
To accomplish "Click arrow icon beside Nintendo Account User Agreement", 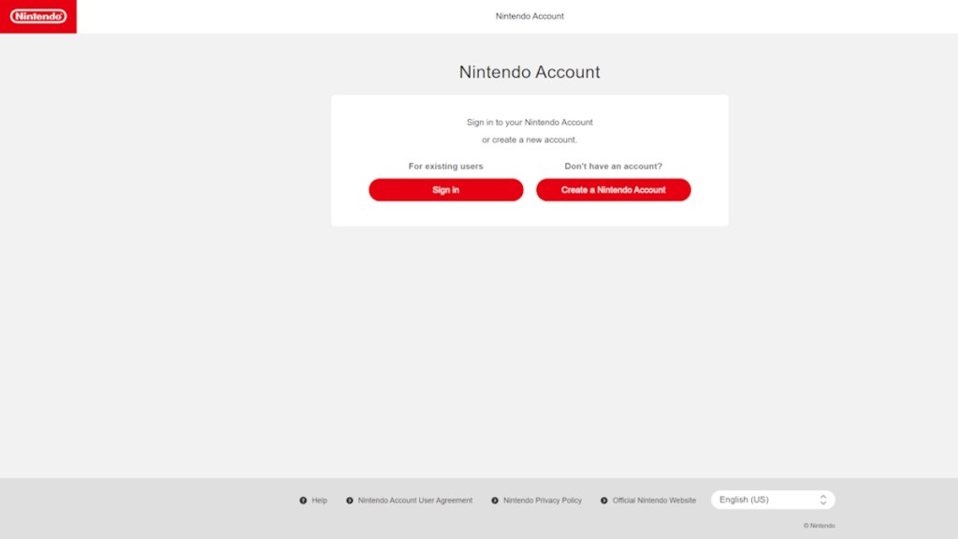I will pyautogui.click(x=350, y=501).
